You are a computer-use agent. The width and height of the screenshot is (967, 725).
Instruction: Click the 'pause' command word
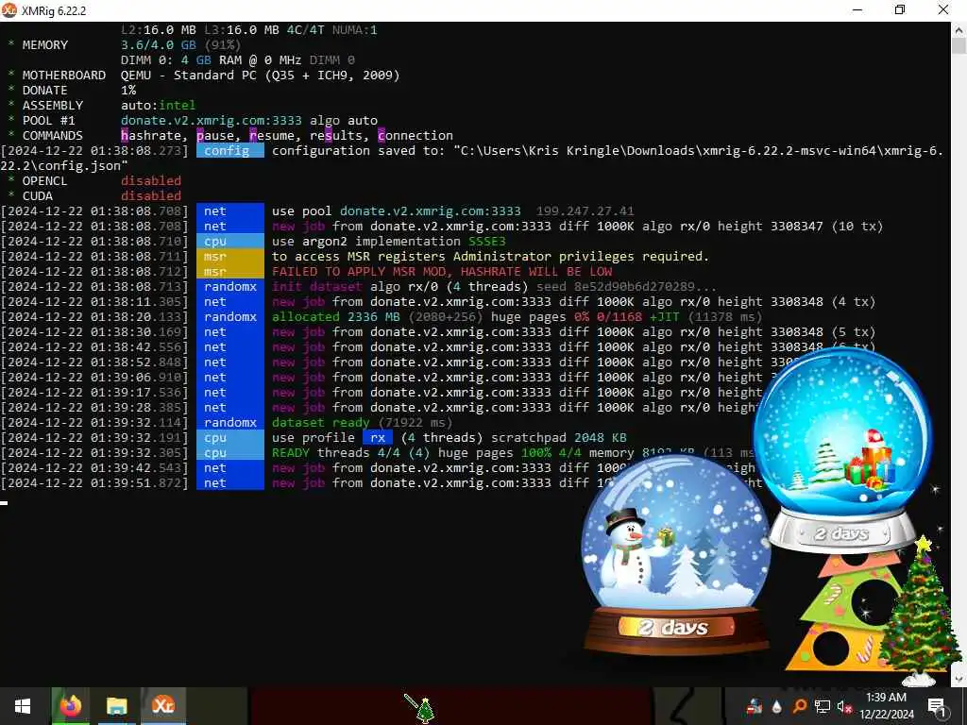tap(215, 136)
